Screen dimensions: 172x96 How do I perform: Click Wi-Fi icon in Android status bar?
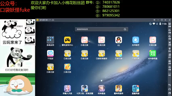pos(154,24)
